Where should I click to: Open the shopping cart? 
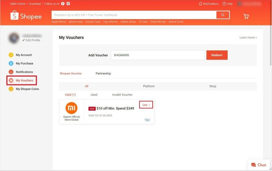tap(246, 16)
